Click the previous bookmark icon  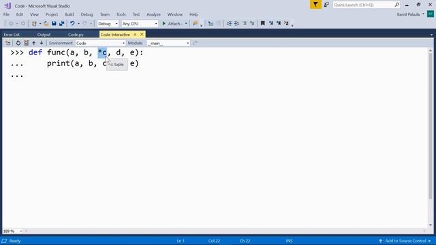[x=271, y=24]
